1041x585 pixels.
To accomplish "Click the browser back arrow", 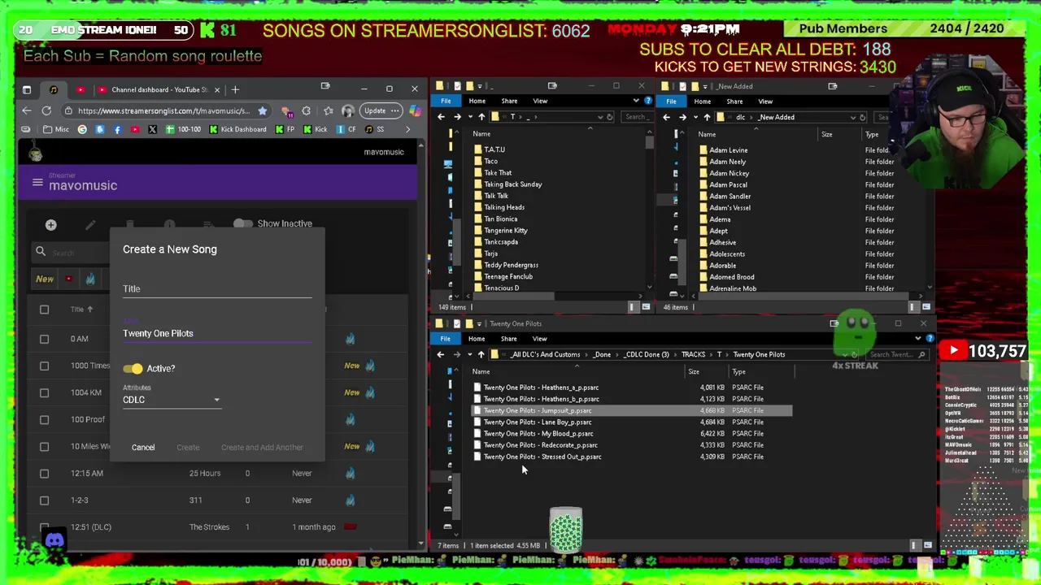I will pyautogui.click(x=26, y=110).
